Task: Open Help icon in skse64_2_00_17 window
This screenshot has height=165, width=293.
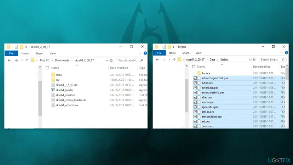Action: click(x=145, y=53)
